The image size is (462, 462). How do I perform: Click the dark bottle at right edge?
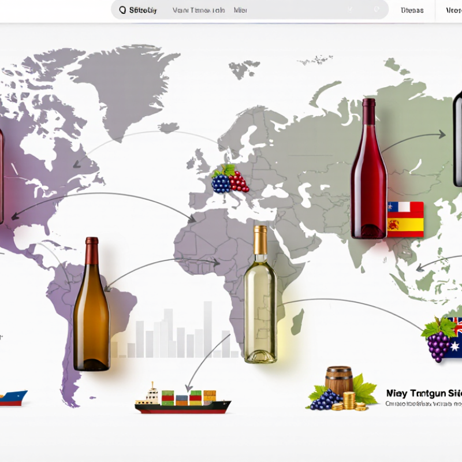click(x=457, y=139)
